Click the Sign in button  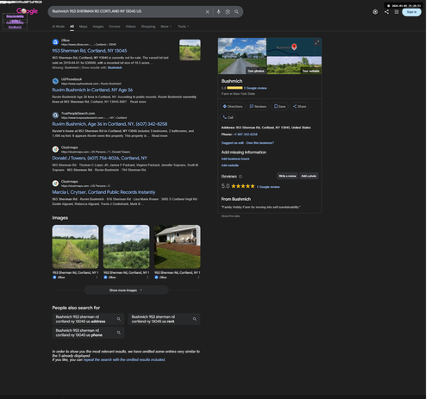click(411, 12)
